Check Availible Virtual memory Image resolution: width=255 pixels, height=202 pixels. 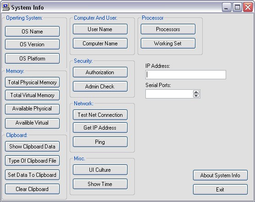(x=32, y=123)
